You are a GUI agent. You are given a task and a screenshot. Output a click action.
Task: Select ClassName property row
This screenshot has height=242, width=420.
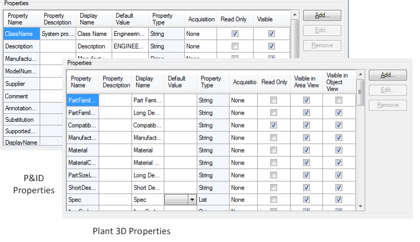pyautogui.click(x=22, y=34)
